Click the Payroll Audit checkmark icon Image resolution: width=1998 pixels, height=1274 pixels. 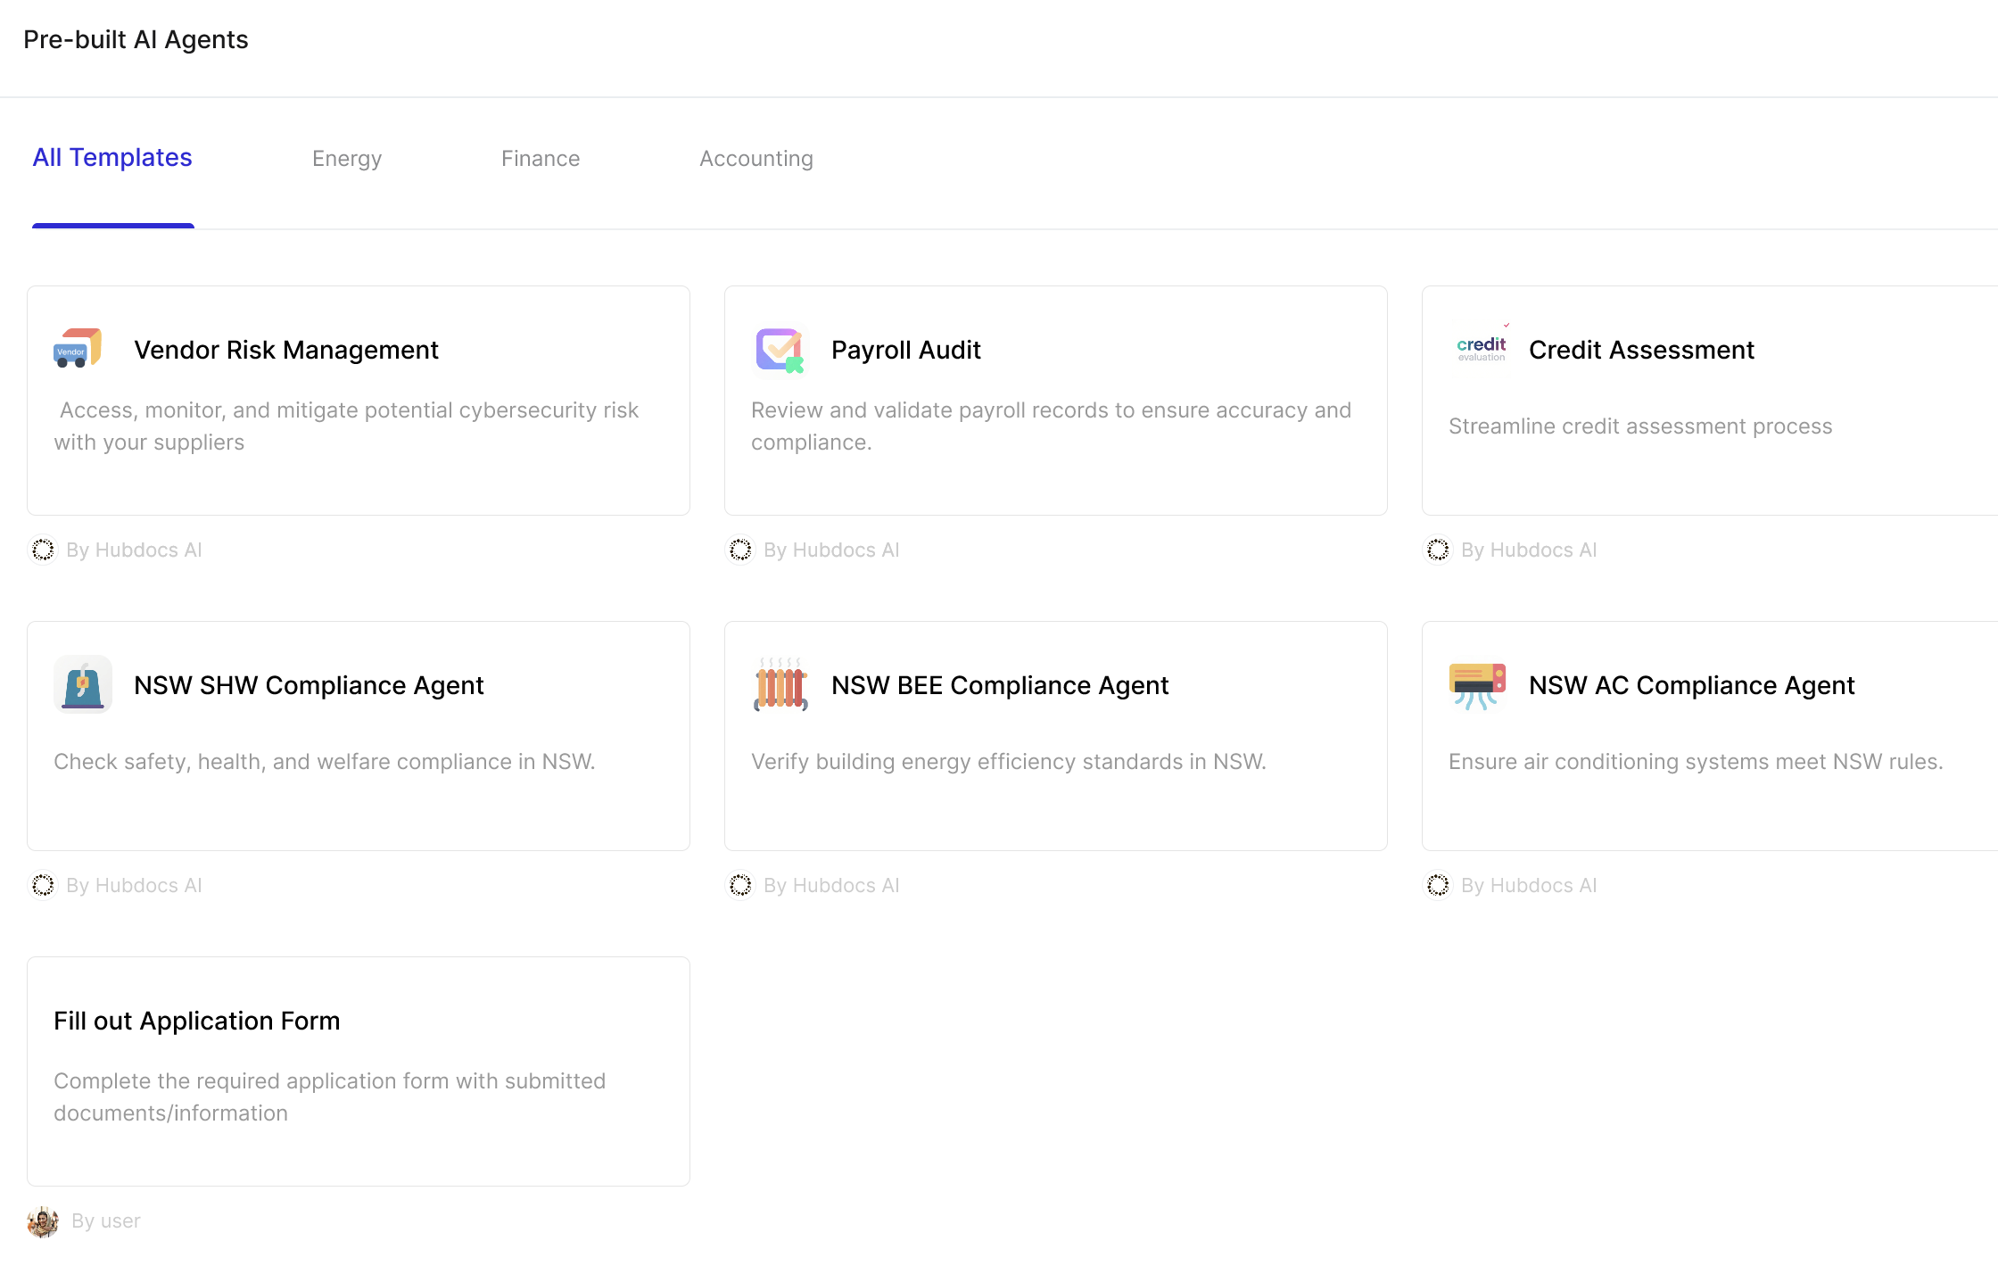tap(780, 350)
